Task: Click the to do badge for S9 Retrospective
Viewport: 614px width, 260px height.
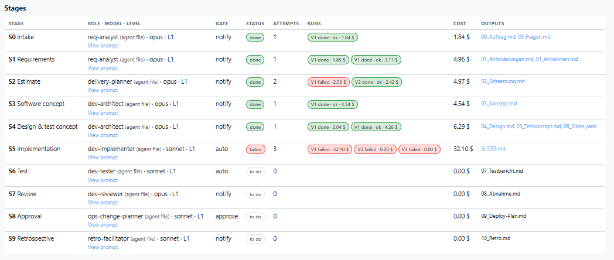Action: 255,239
